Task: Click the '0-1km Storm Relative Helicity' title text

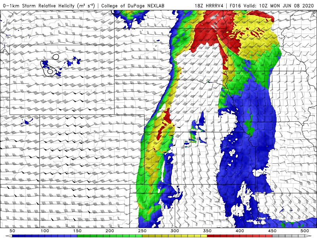Action: 39,6
